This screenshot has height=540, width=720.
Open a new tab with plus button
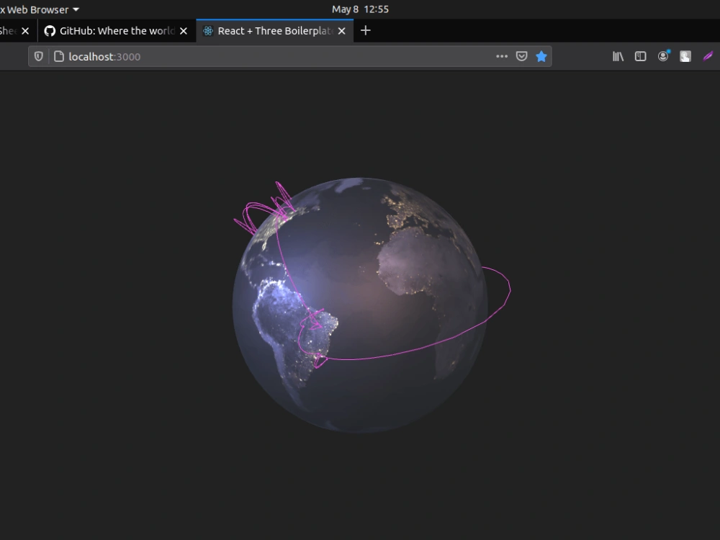click(366, 31)
